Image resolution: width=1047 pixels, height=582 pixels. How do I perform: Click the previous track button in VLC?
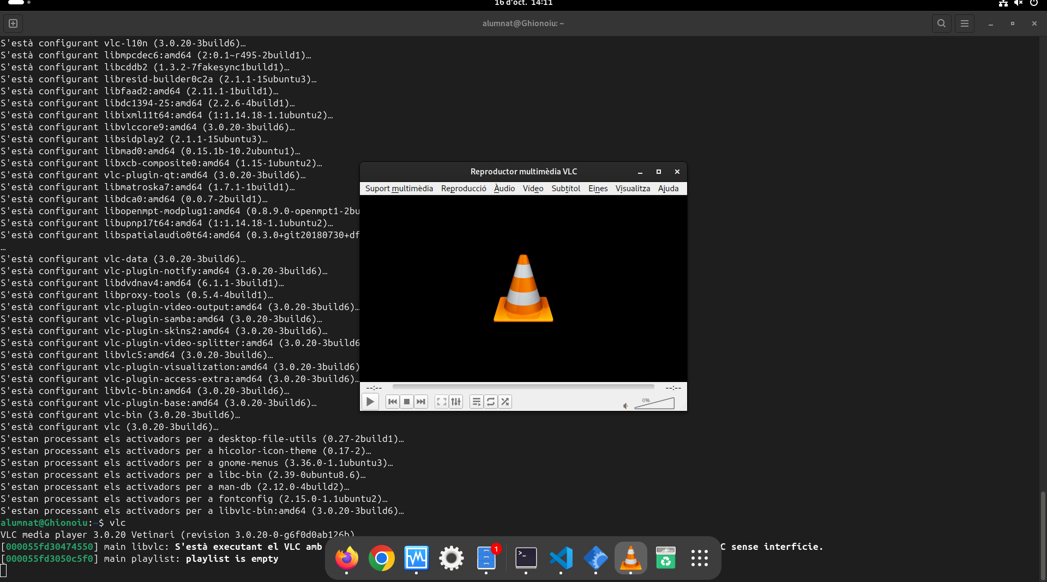[392, 402]
